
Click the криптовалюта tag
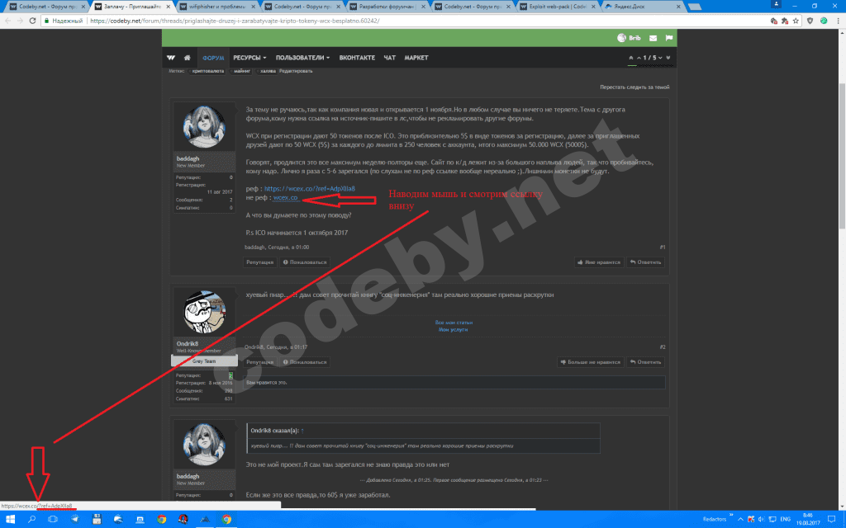[x=207, y=71]
